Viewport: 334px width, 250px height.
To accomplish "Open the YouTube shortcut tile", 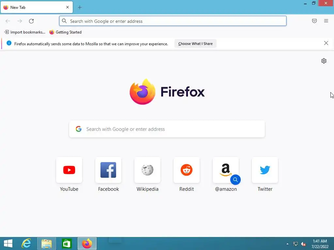I will (69, 170).
